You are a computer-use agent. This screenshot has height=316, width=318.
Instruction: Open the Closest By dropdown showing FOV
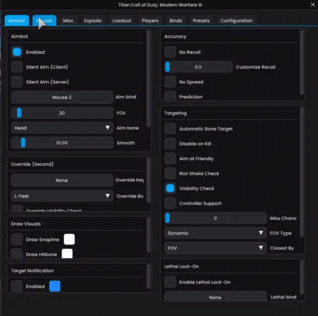tap(215, 248)
